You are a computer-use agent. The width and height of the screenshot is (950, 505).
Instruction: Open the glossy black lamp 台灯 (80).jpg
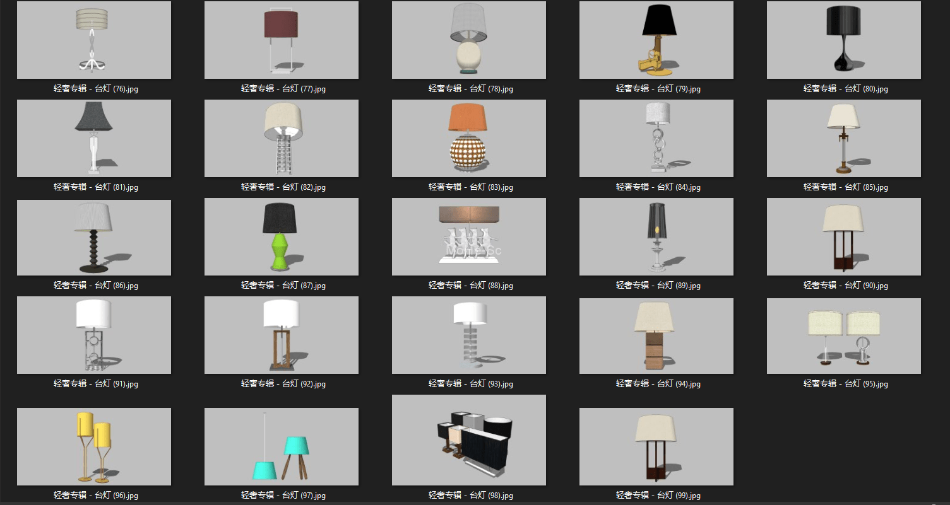pyautogui.click(x=843, y=39)
